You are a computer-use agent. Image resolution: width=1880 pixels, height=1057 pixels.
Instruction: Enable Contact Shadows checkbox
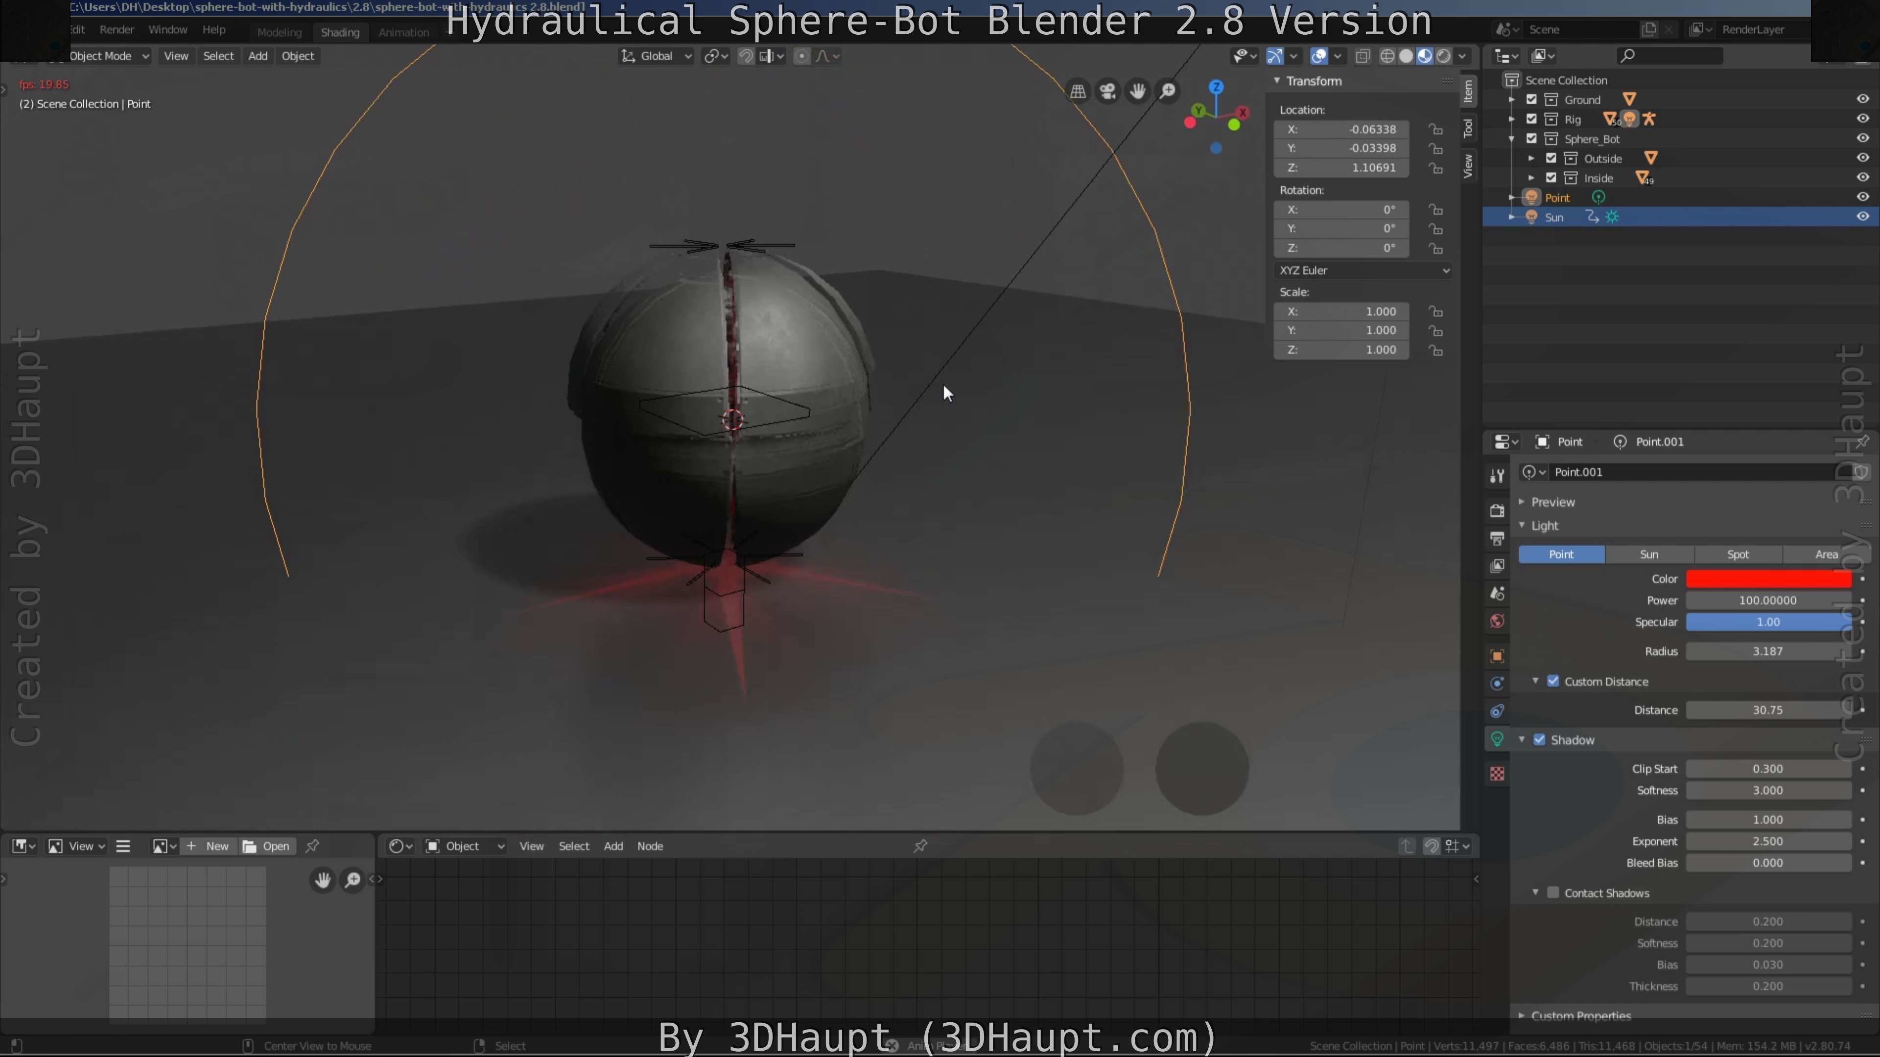coord(1553,893)
